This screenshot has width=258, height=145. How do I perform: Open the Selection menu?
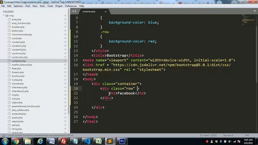click(x=18, y=6)
